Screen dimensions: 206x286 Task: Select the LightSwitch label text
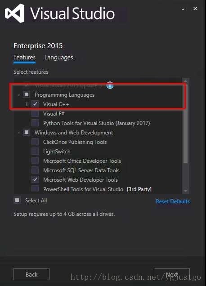point(57,152)
